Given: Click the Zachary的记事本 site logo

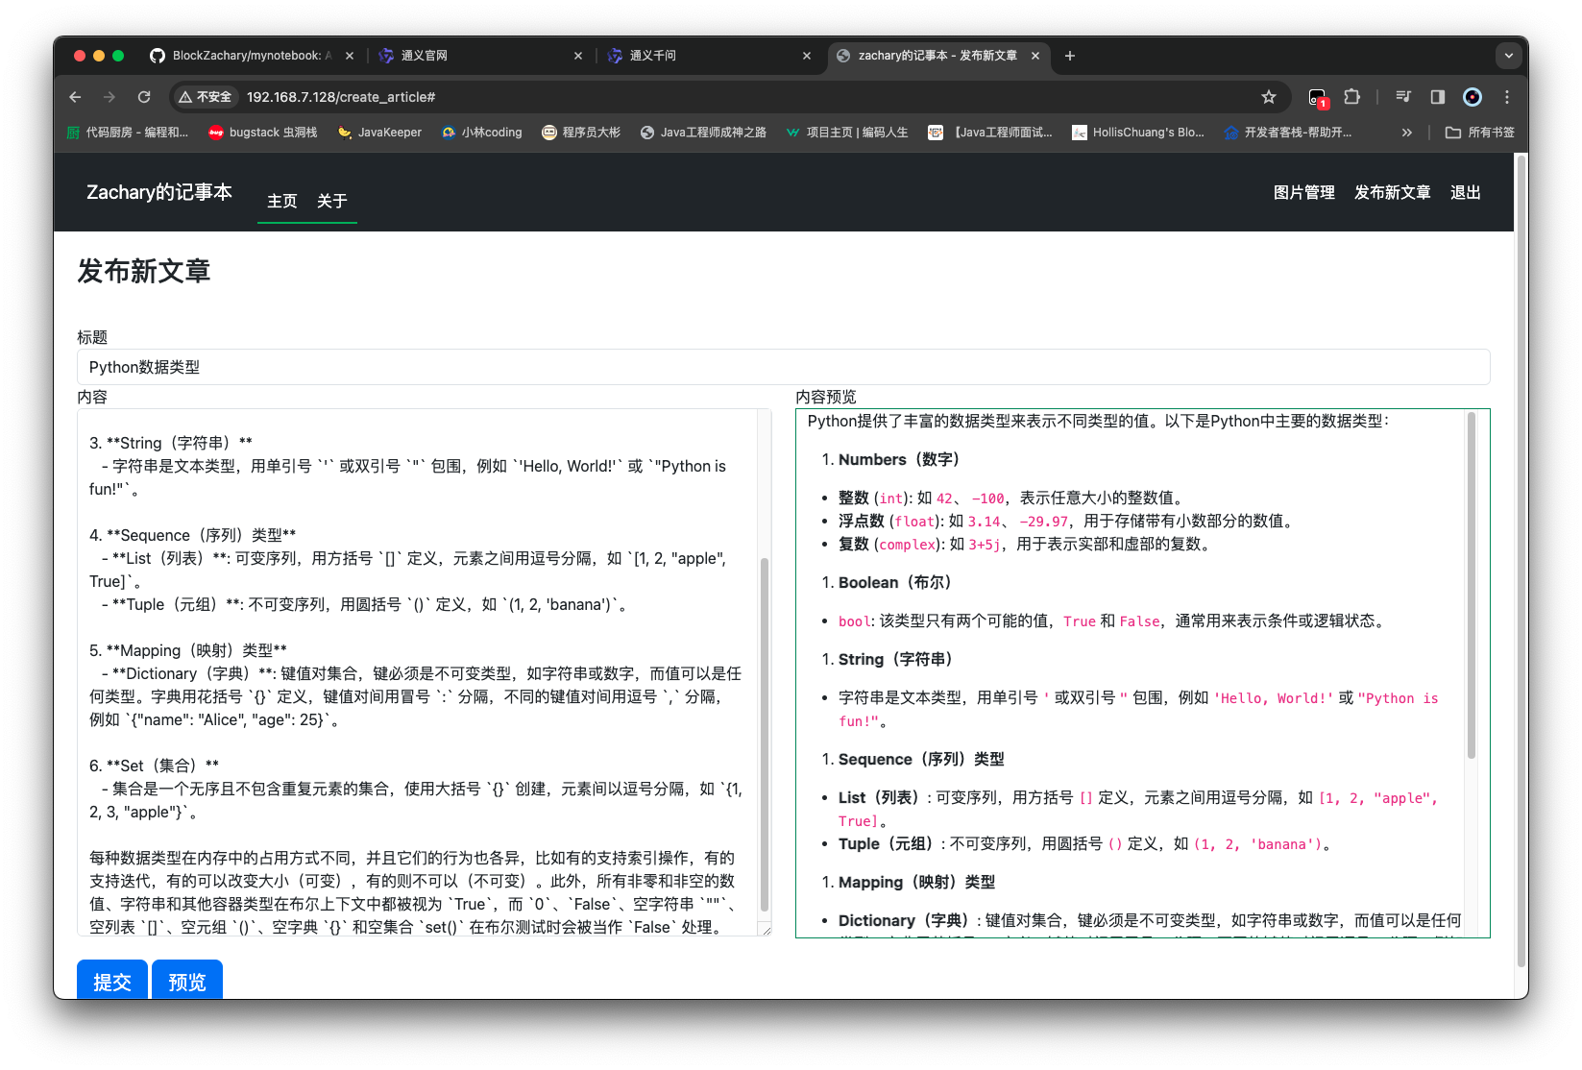Looking at the screenshot, I should [x=159, y=192].
